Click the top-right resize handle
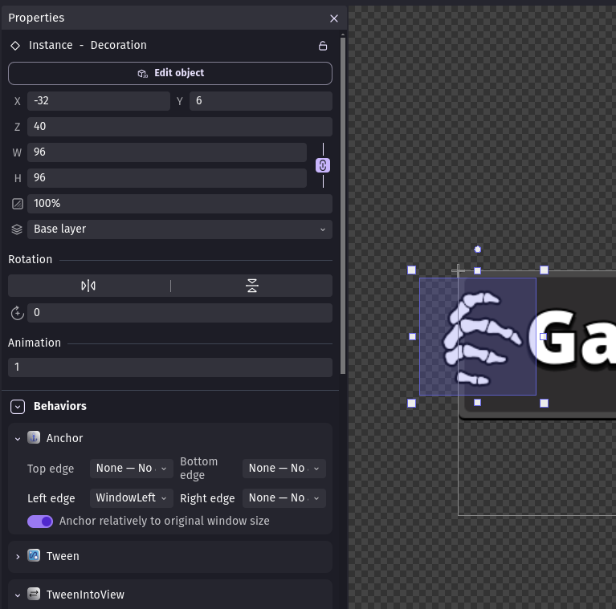This screenshot has height=609, width=616. [x=544, y=270]
